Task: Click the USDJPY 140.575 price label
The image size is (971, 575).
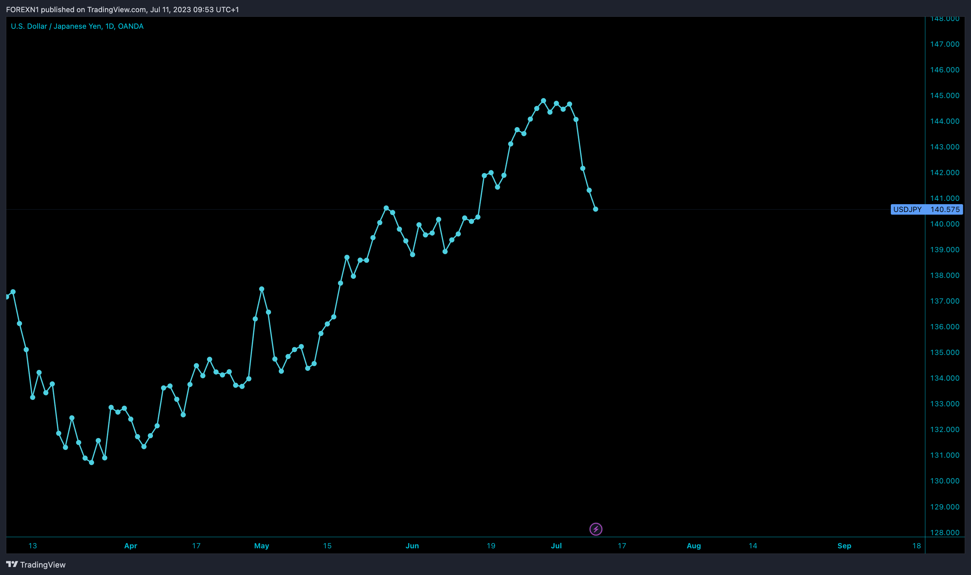Action: (x=926, y=209)
